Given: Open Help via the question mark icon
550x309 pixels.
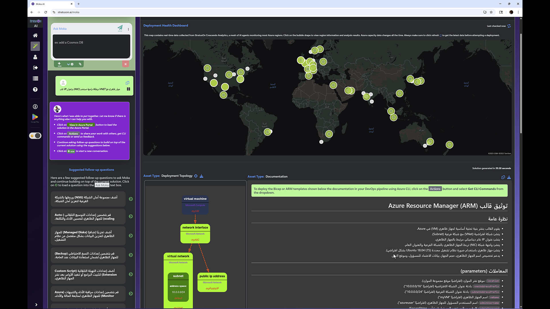Looking at the screenshot, I should (35, 89).
